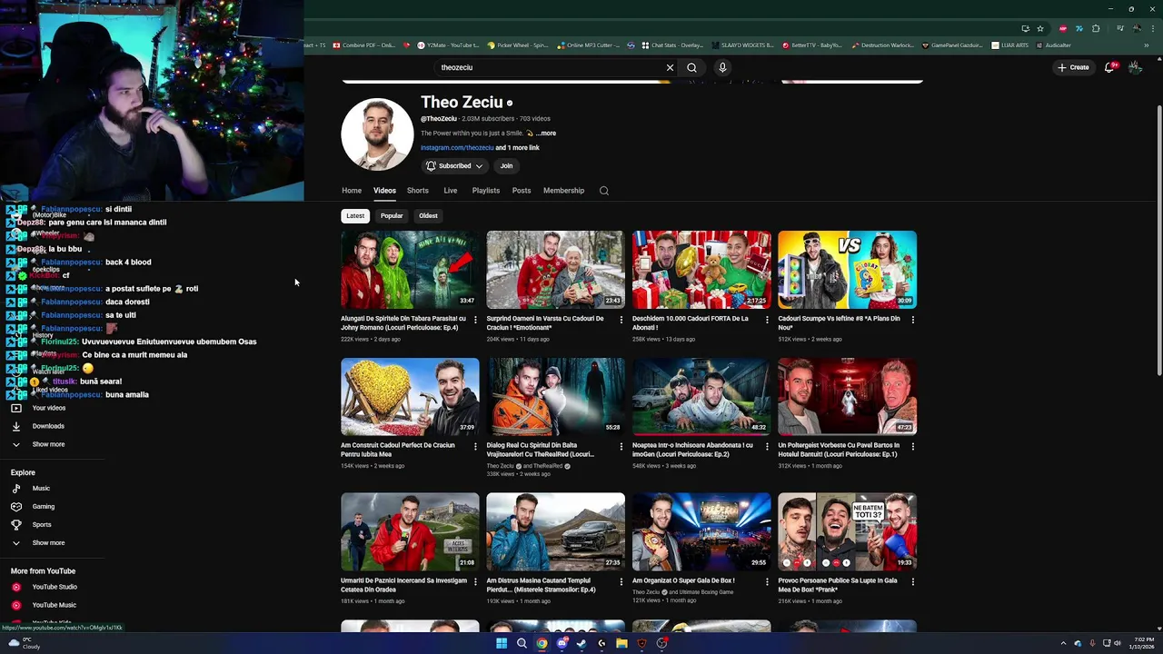This screenshot has width=1163, height=654.
Task: Switch to the Playlists channel tab
Action: click(x=486, y=191)
